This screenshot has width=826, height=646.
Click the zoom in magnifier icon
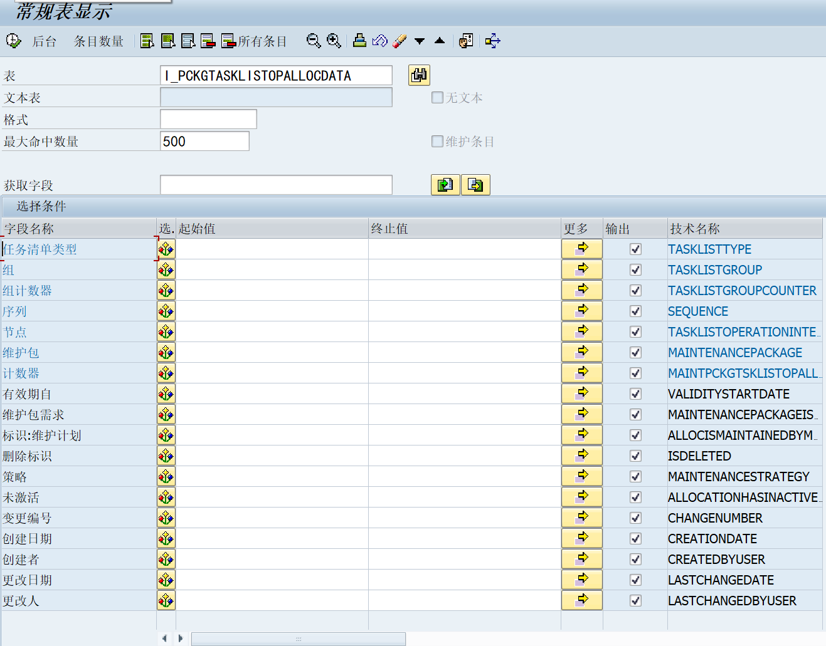point(334,41)
